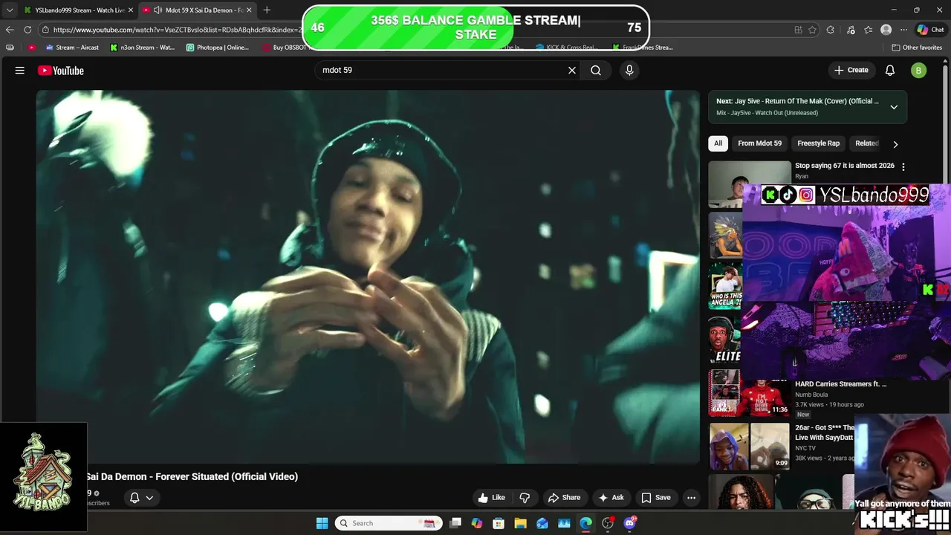The height and width of the screenshot is (535, 951).
Task: Save video to a playlist
Action: pos(656,498)
